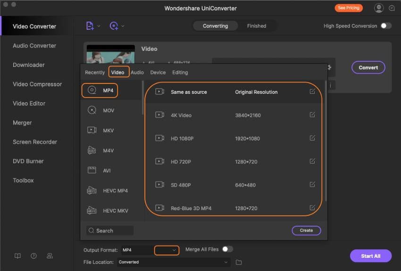Open the output folder icon
Screen dimensions: 401x271
pyautogui.click(x=239, y=262)
